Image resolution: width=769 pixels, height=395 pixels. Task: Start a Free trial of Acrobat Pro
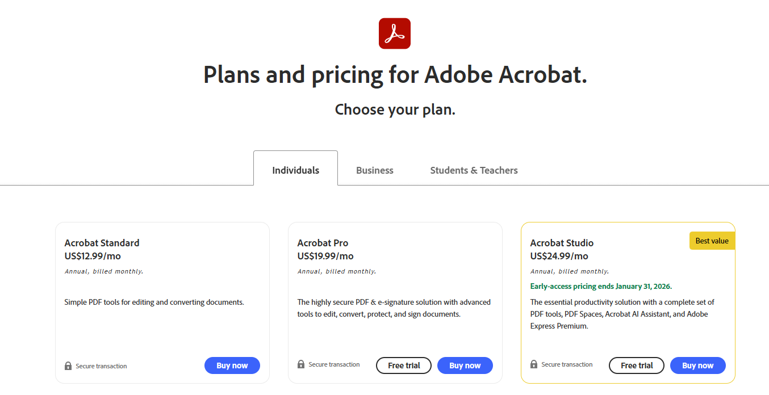(403, 365)
